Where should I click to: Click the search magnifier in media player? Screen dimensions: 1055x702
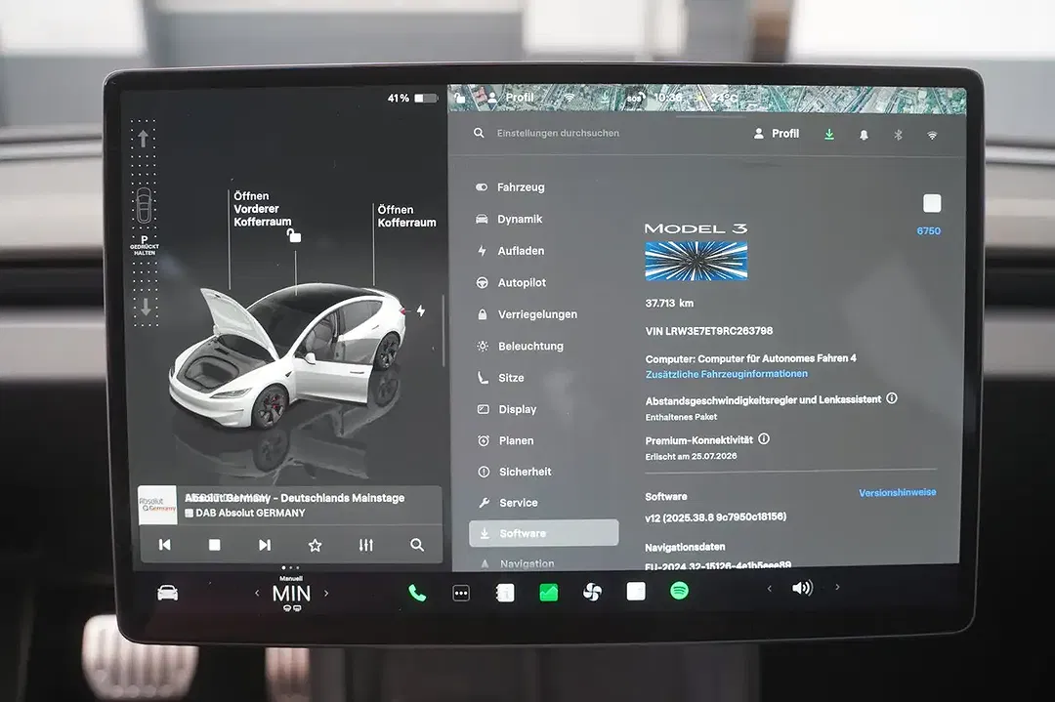click(x=417, y=545)
